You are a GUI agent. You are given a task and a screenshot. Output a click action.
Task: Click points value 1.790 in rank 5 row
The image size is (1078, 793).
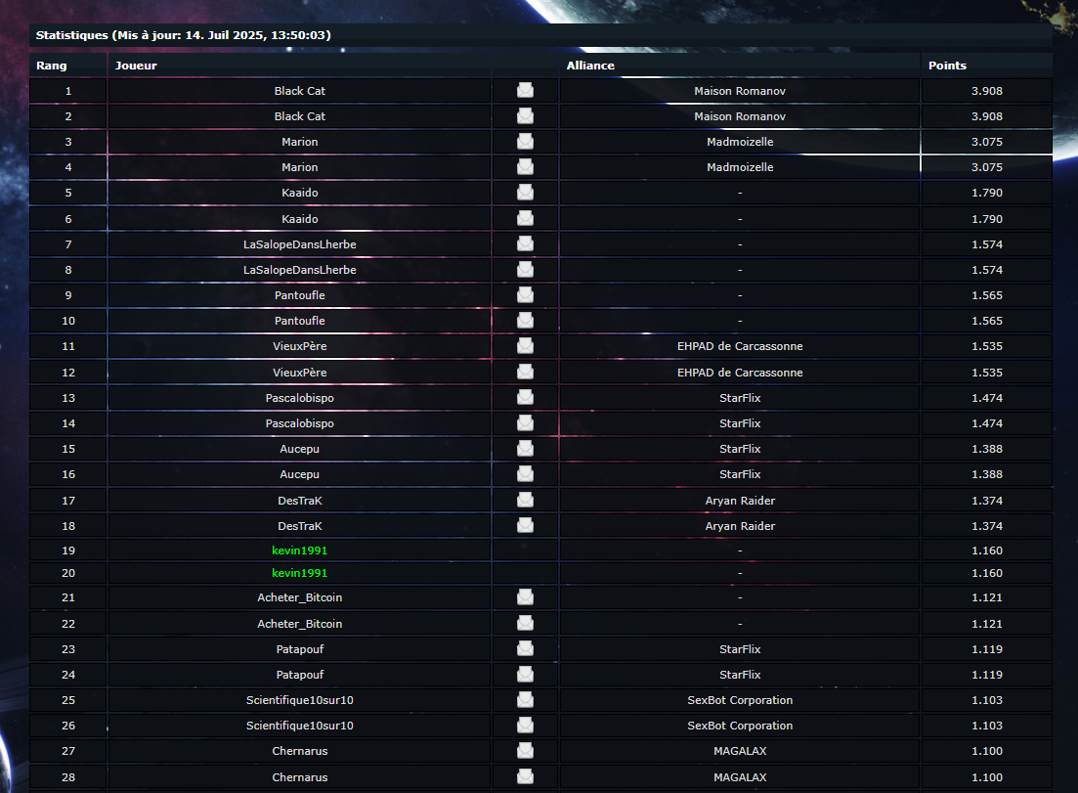[986, 193]
